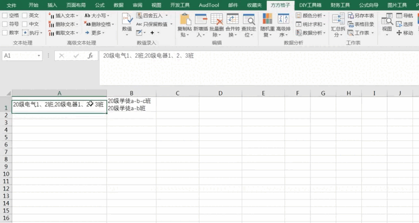Tick the 空格 checkbox
419x223 pixels.
[5, 15]
